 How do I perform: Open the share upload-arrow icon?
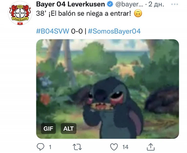pos(151,147)
